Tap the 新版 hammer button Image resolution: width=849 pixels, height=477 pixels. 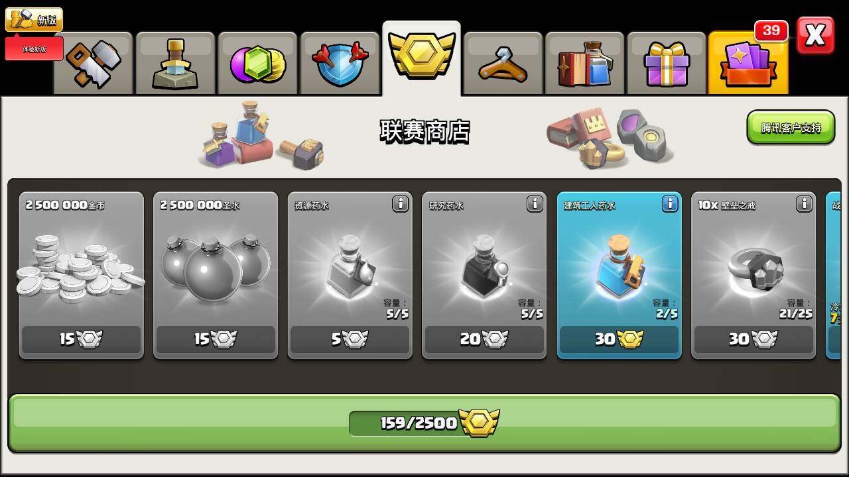point(34,20)
